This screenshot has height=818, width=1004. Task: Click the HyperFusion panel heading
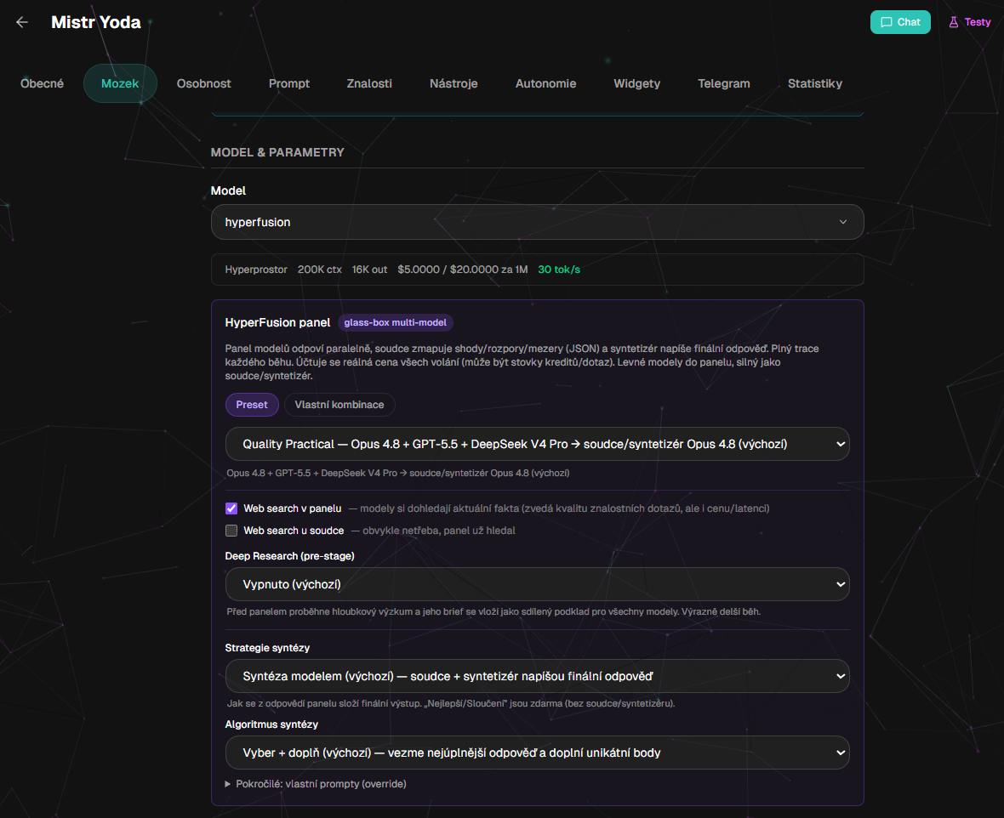(x=277, y=322)
